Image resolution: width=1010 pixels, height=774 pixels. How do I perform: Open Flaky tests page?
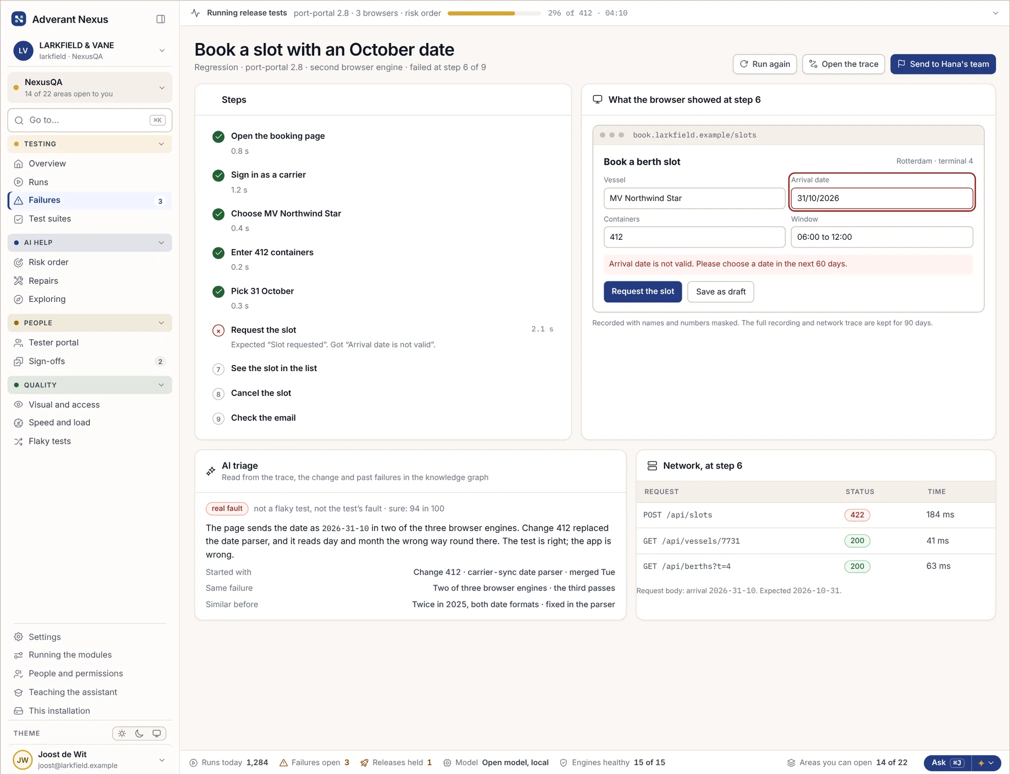90,442
